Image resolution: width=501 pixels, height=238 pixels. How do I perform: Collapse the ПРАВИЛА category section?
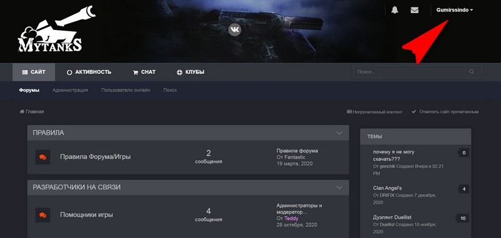339,133
